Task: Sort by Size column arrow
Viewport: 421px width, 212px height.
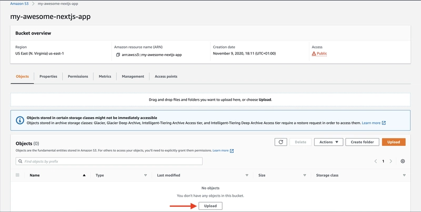Action: 305,175
